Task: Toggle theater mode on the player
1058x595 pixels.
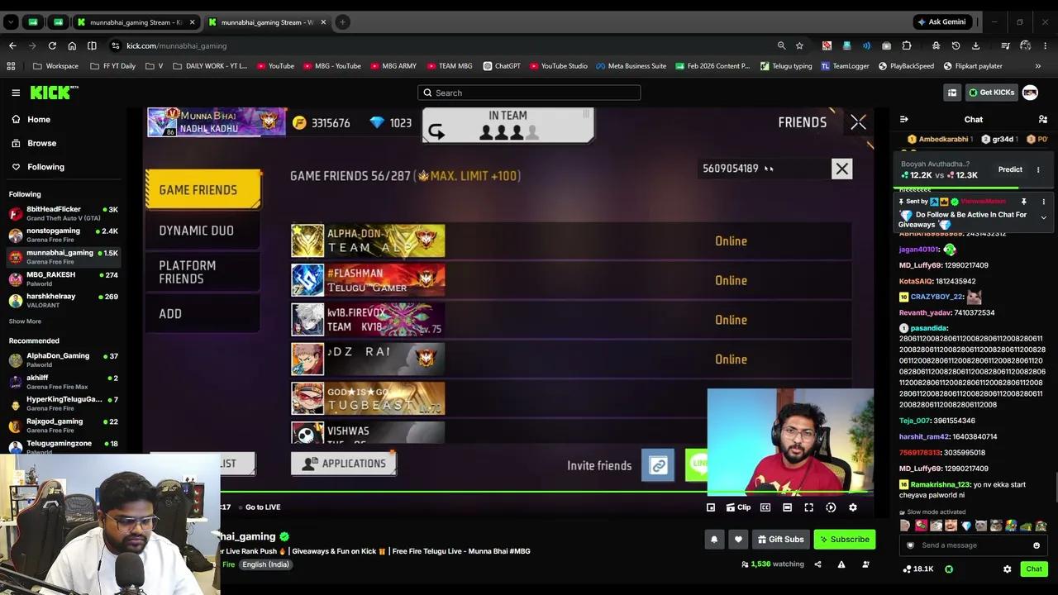Action: (x=787, y=507)
